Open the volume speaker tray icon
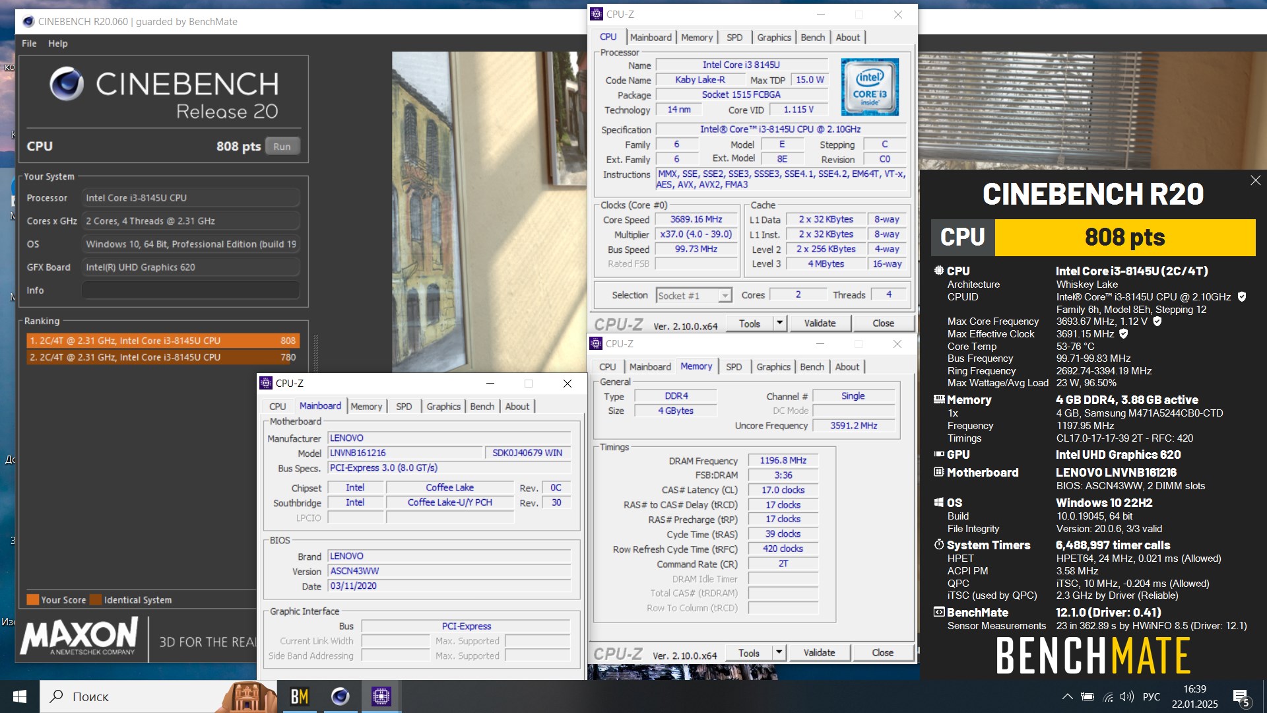Image resolution: width=1267 pixels, height=713 pixels. [x=1127, y=696]
